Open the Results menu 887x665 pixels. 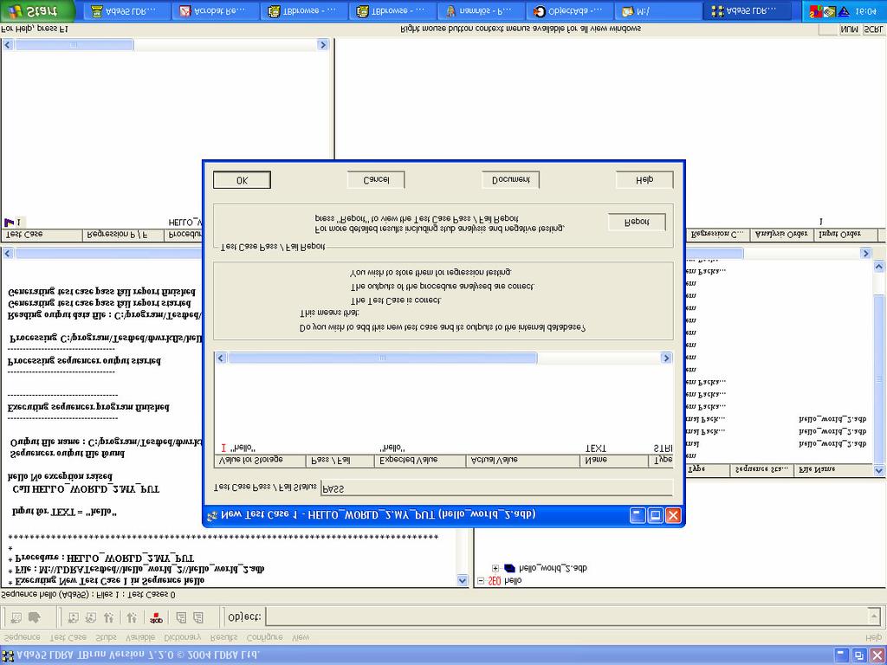tap(224, 637)
